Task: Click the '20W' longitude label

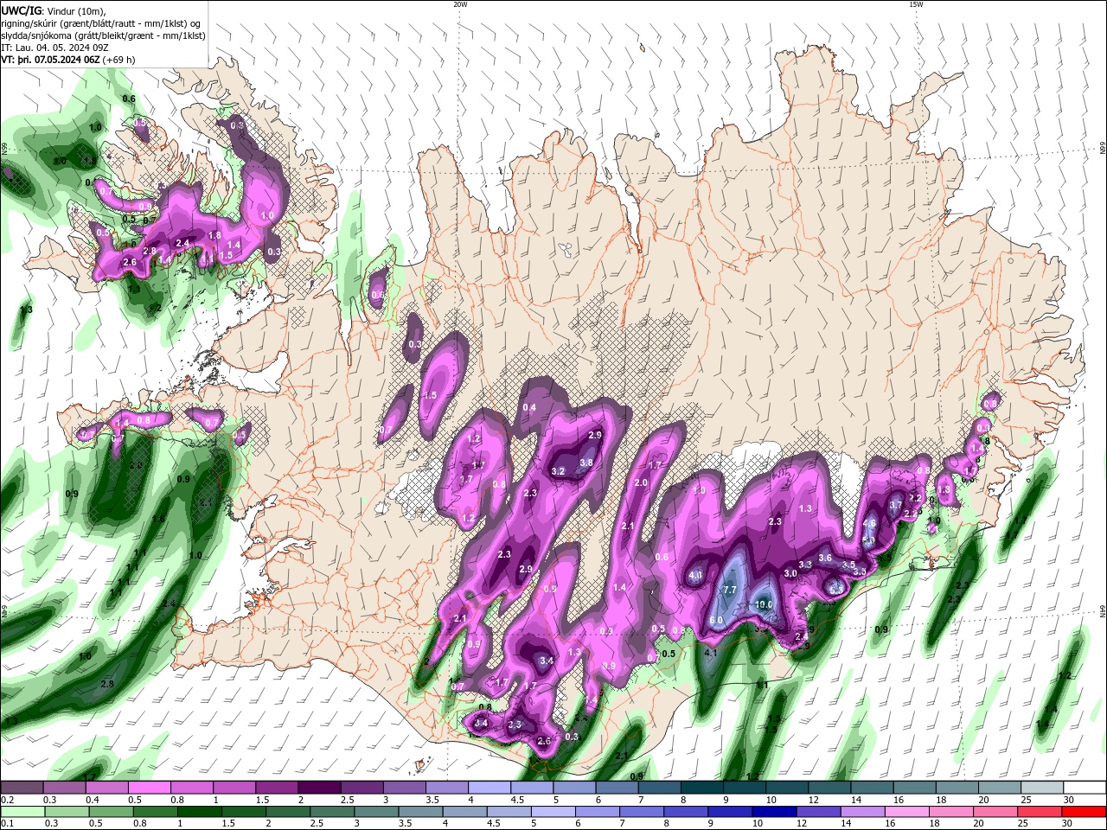Action: (x=460, y=4)
